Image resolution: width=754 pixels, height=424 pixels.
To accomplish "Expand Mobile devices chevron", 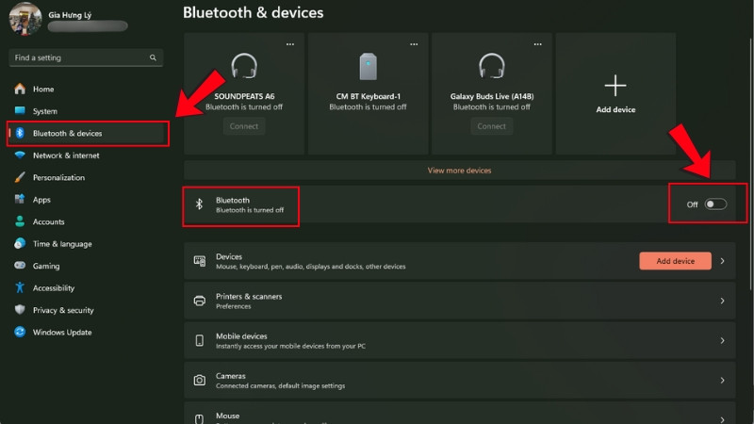I will pos(722,340).
